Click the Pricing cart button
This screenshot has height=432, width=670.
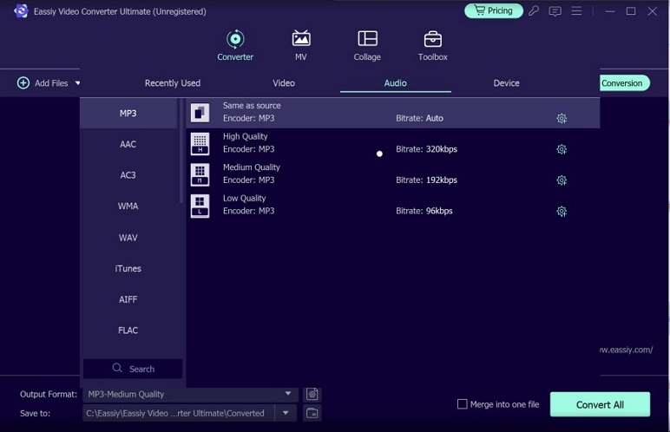(494, 10)
